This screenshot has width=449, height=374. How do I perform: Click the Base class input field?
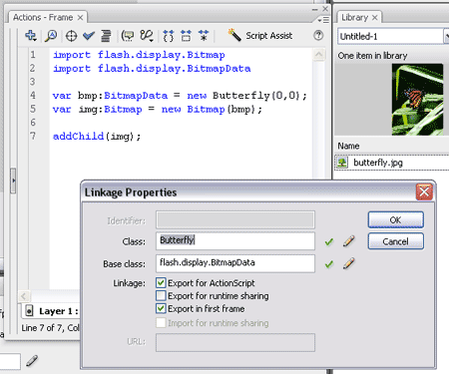coord(235,263)
